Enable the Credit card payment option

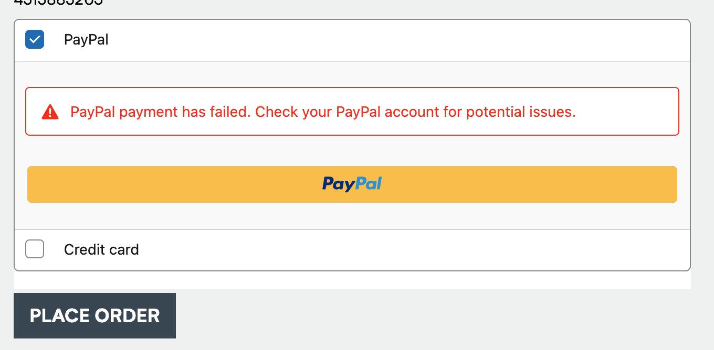tap(34, 249)
